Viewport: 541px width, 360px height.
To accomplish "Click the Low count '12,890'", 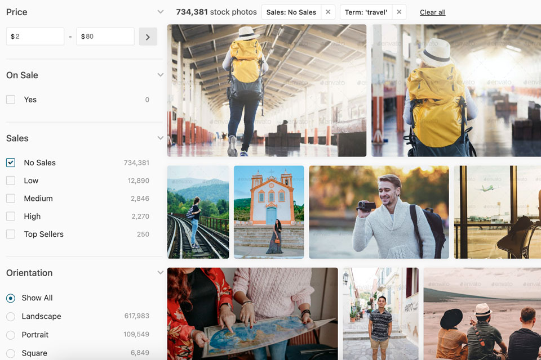I will point(139,181).
